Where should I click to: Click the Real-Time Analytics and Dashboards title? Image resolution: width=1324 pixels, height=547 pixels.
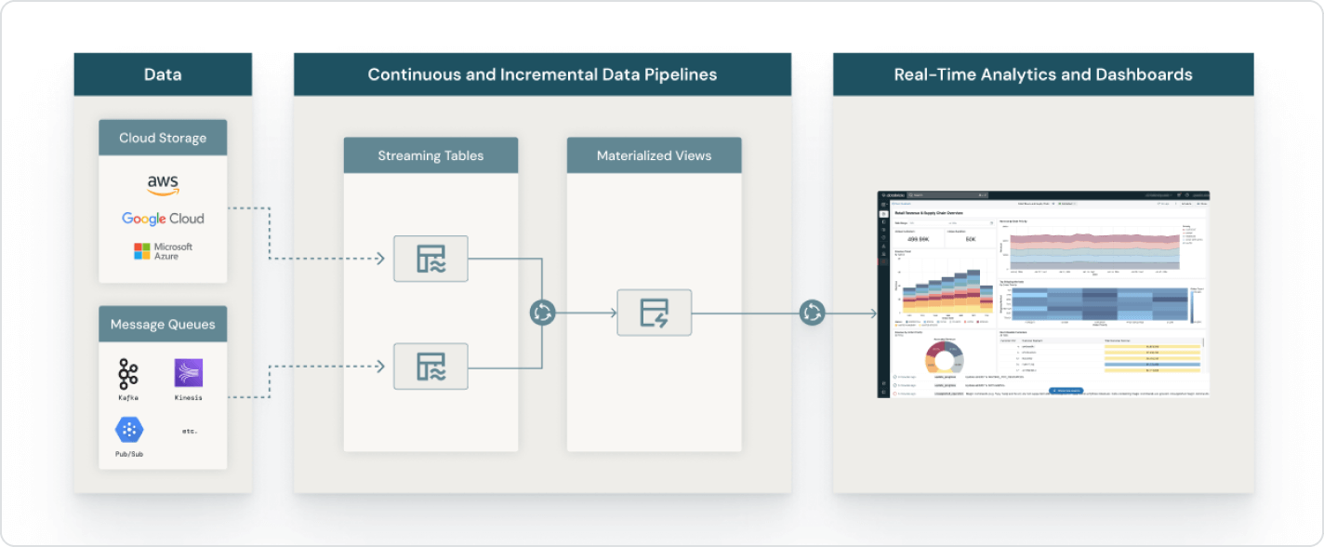pos(1042,74)
